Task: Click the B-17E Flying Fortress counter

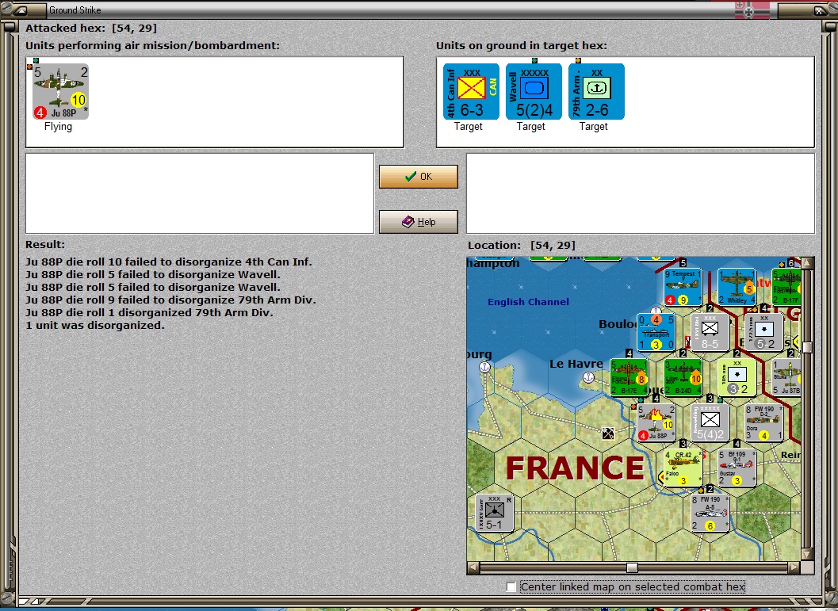Action: point(629,377)
